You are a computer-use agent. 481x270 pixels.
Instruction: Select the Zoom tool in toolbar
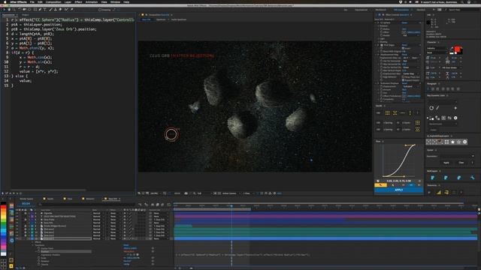[x=14, y=10]
